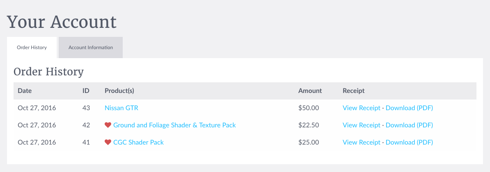View Receipt for the $22.50 order

coord(362,125)
